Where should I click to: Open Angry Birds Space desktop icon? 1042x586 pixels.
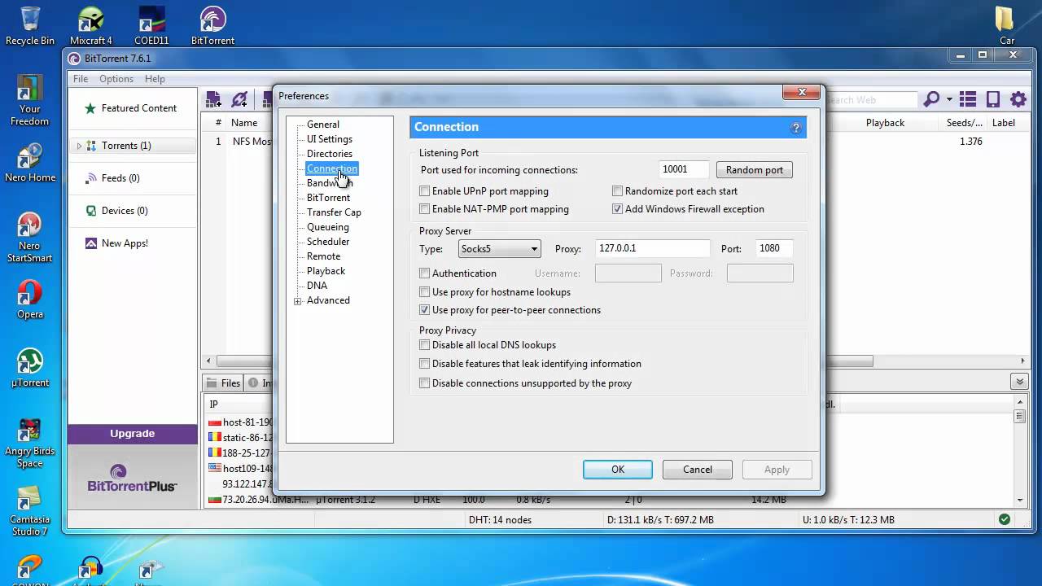click(30, 443)
